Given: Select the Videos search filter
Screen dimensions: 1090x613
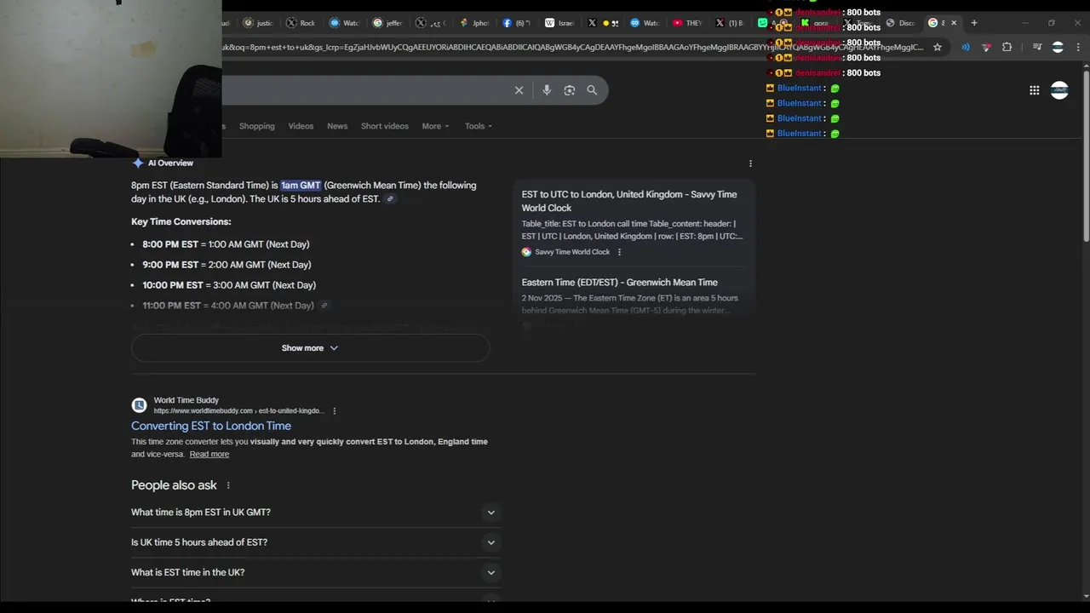Looking at the screenshot, I should (301, 126).
